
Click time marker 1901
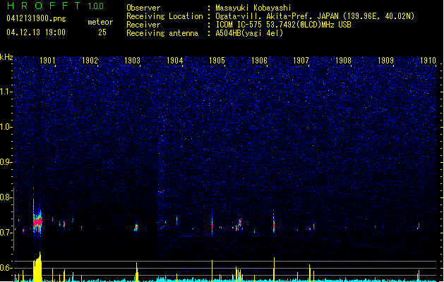click(47, 61)
